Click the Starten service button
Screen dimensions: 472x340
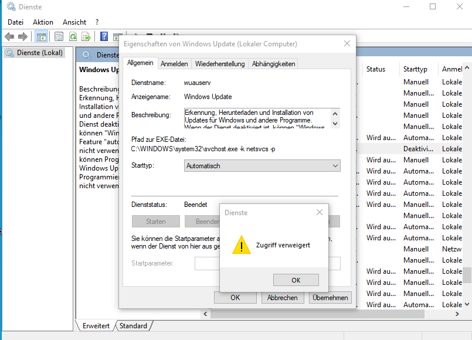click(x=155, y=222)
